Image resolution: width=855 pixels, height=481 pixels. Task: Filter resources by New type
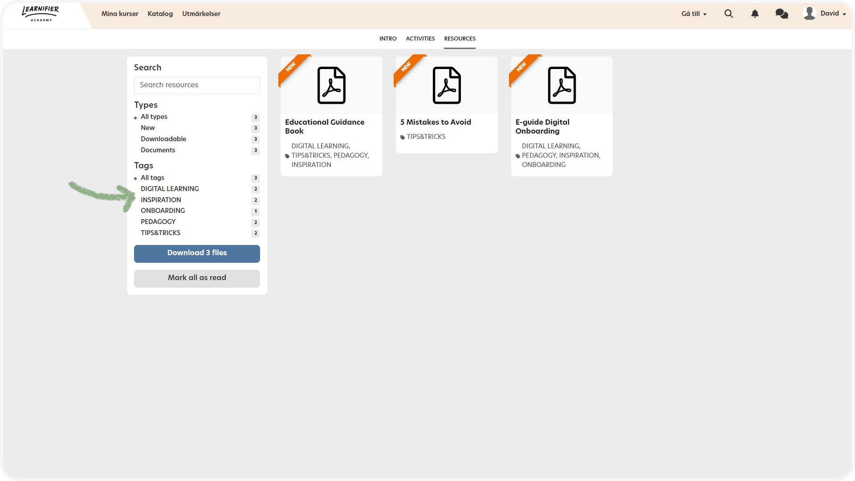pyautogui.click(x=148, y=128)
